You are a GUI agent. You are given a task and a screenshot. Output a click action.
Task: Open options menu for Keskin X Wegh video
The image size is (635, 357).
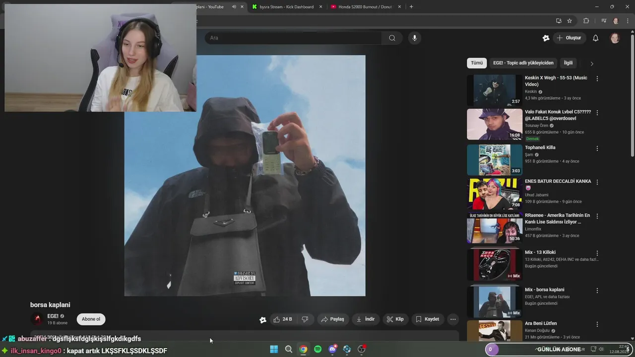coord(597,79)
